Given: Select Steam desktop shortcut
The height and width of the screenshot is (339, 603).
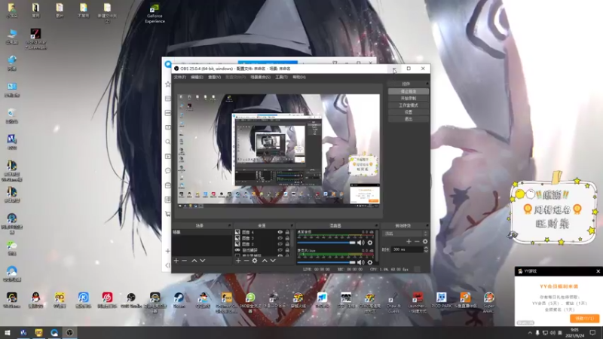Looking at the screenshot, I should (x=179, y=300).
